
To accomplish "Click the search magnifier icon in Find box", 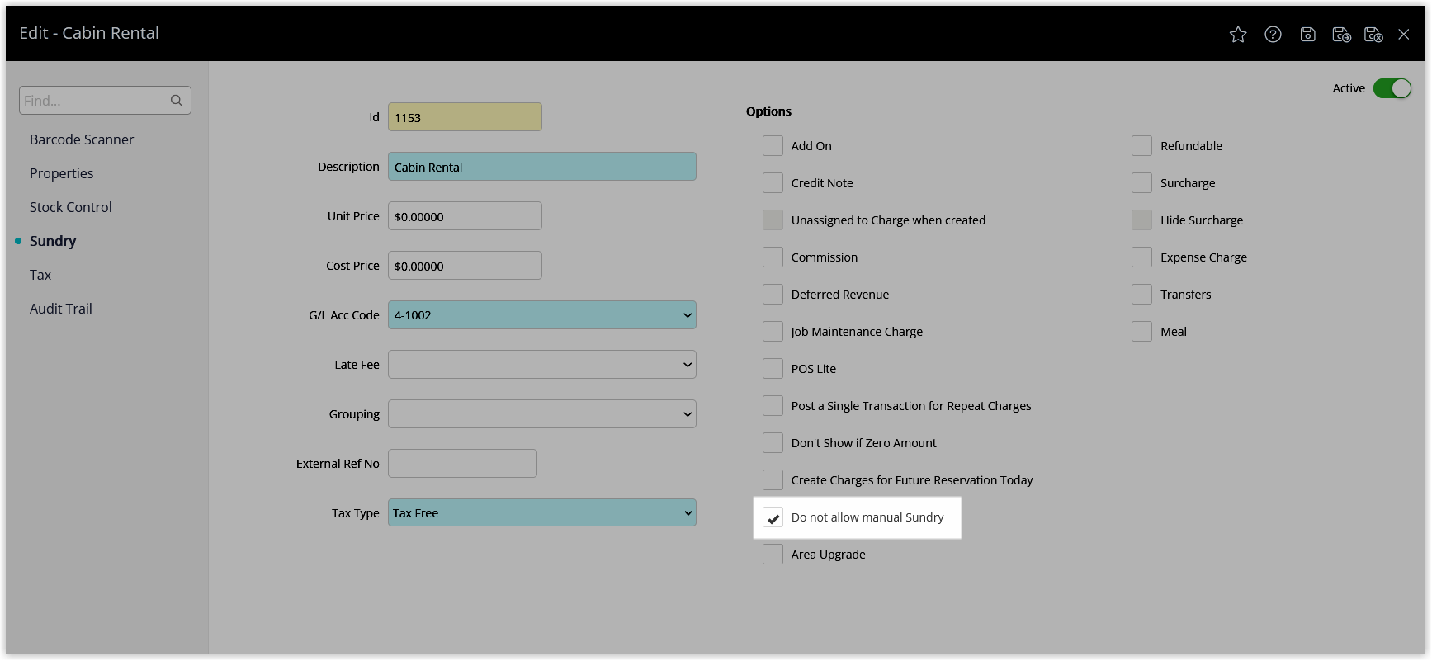I will (x=177, y=101).
